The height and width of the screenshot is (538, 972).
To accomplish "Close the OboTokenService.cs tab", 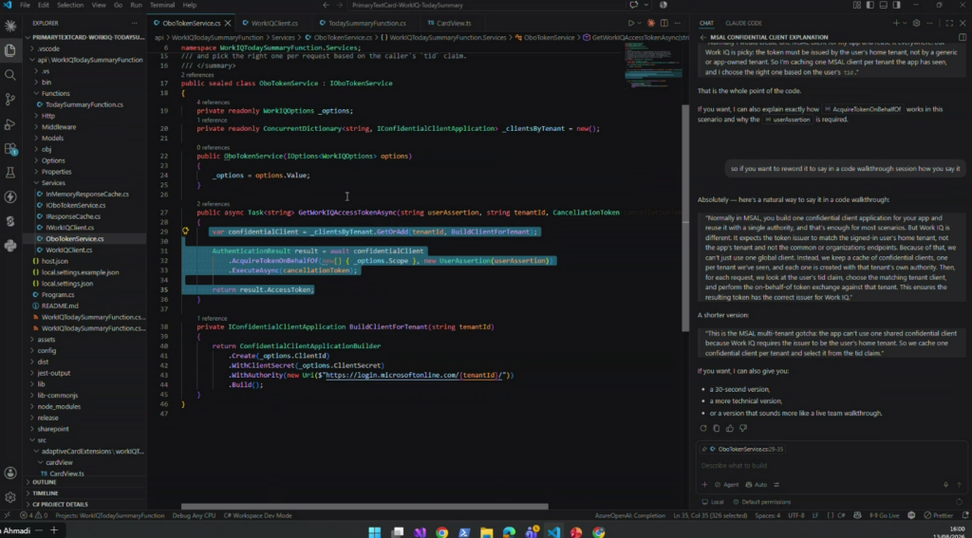I will (x=228, y=23).
